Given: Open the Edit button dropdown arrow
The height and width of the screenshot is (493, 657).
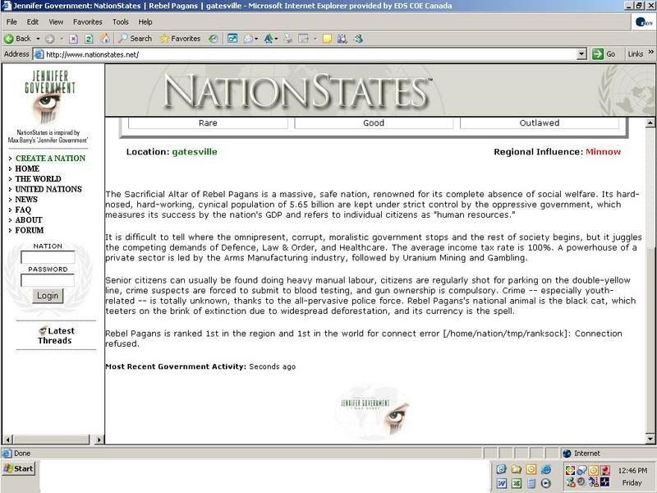Looking at the screenshot, I should point(315,39).
